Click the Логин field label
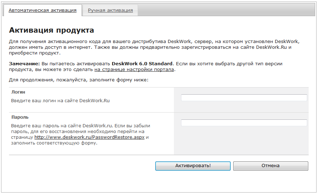This screenshot has width=318, height=194. 18,92
